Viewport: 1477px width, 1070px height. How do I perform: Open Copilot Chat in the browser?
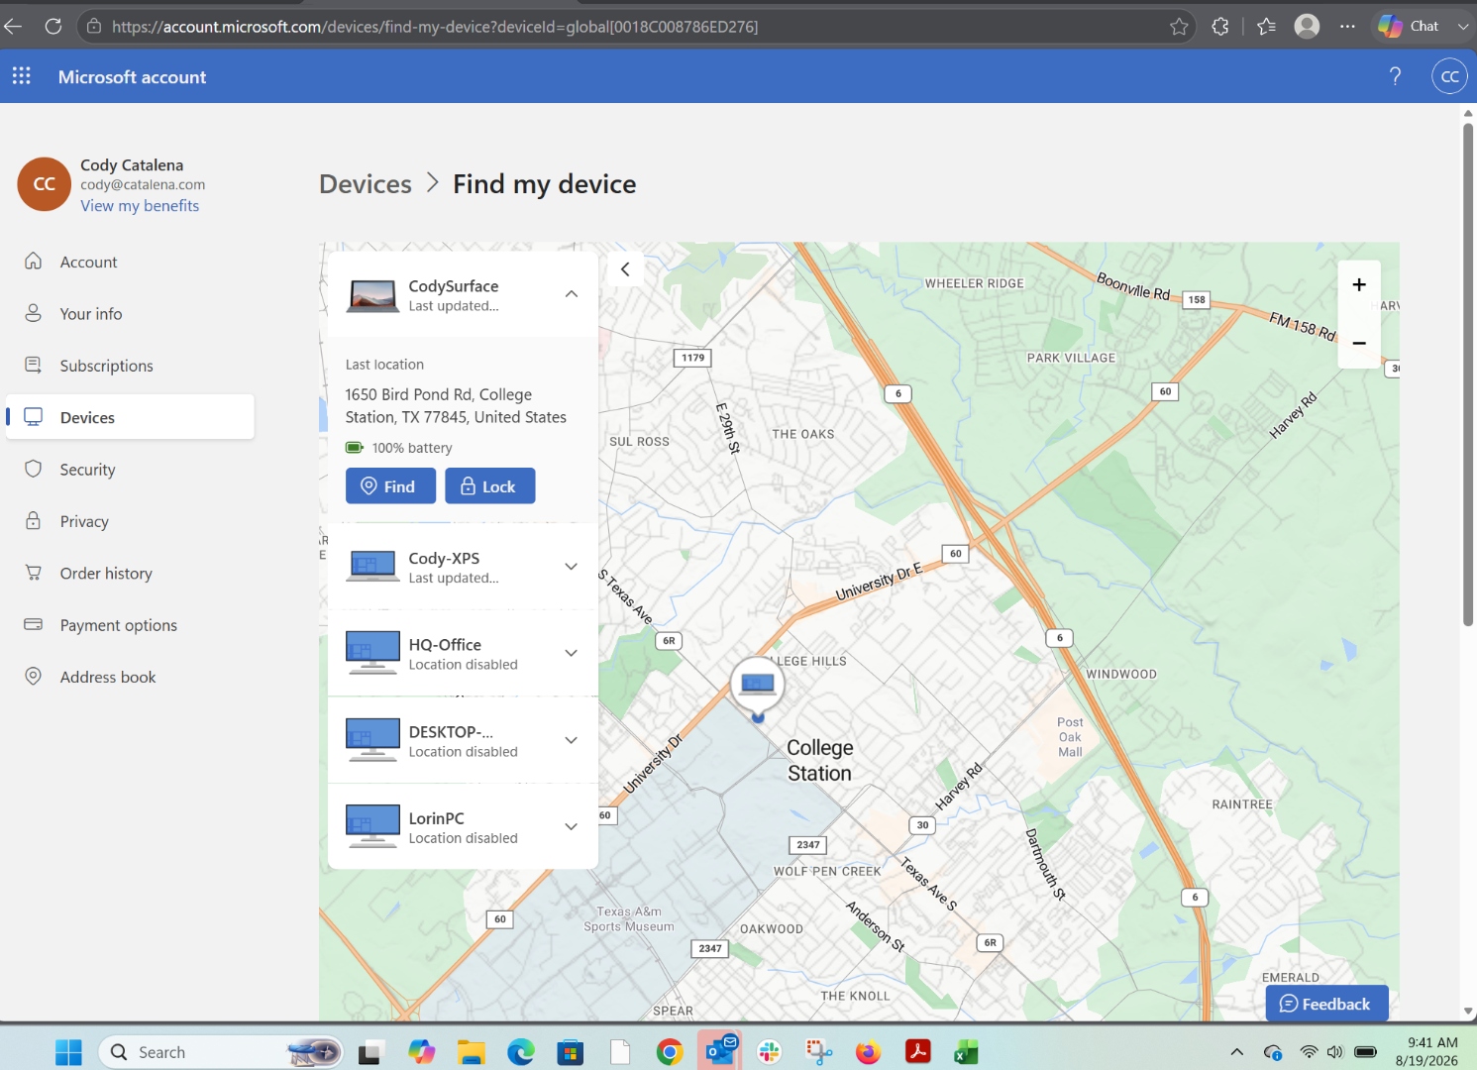(x=1410, y=27)
